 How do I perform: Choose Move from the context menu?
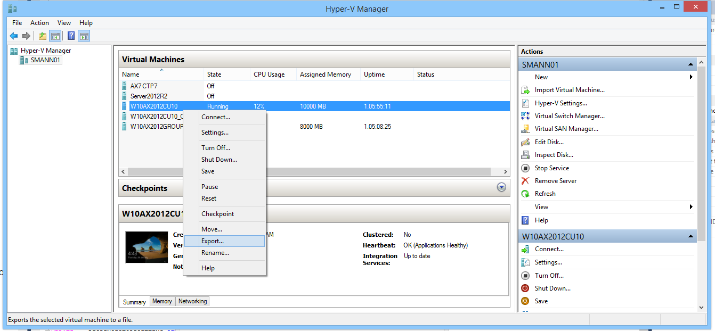click(224, 229)
